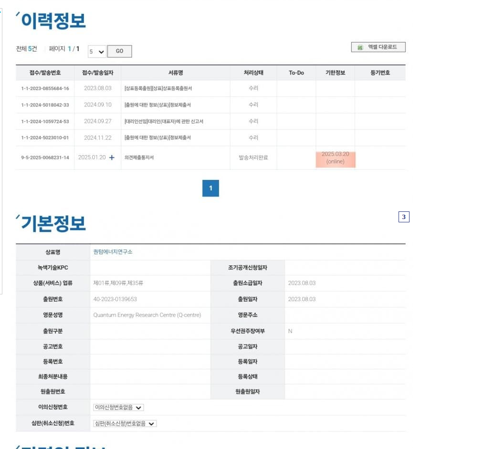Click the date 2024.11.22 in history table
Viewport: 494px width, 449px height.
[x=98, y=137]
